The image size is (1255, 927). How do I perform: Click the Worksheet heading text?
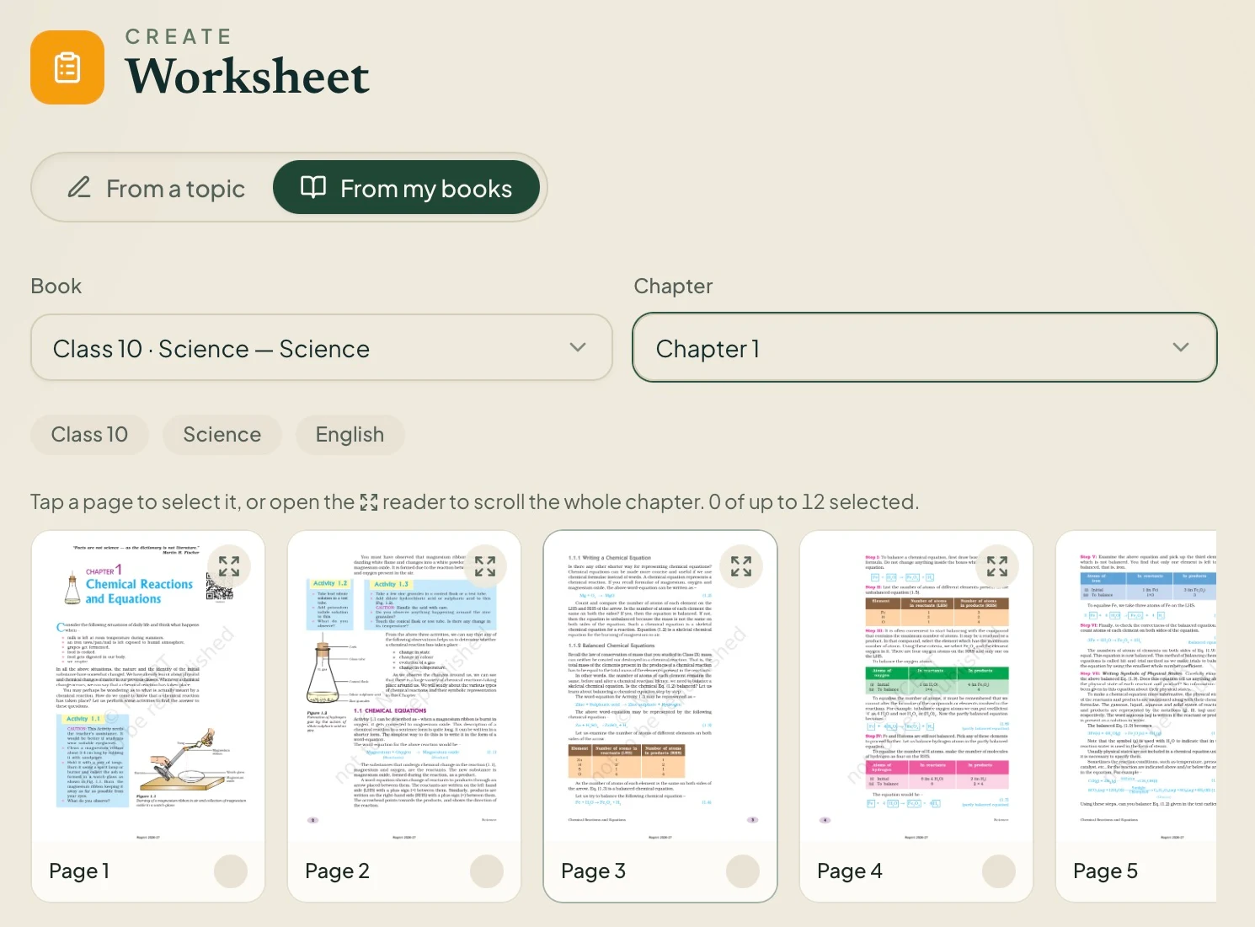coord(248,77)
